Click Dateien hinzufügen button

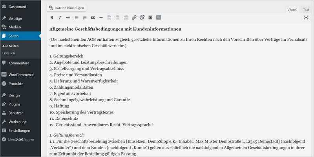coord(66,8)
